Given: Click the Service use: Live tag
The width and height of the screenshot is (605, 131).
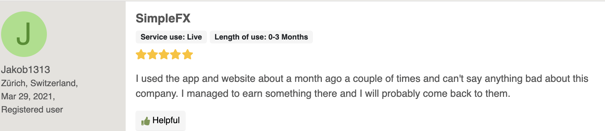Looking at the screenshot, I should [x=171, y=37].
